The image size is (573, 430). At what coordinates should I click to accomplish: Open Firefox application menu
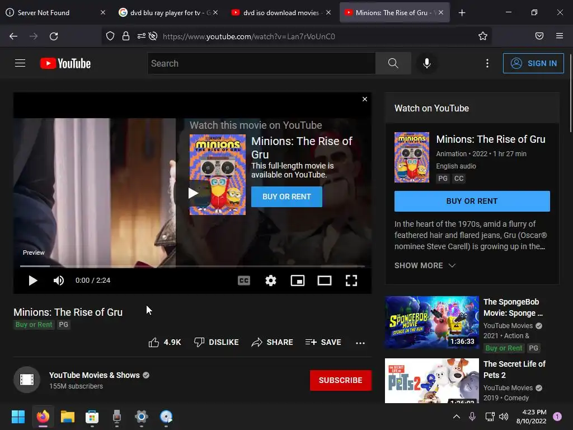[x=560, y=36]
